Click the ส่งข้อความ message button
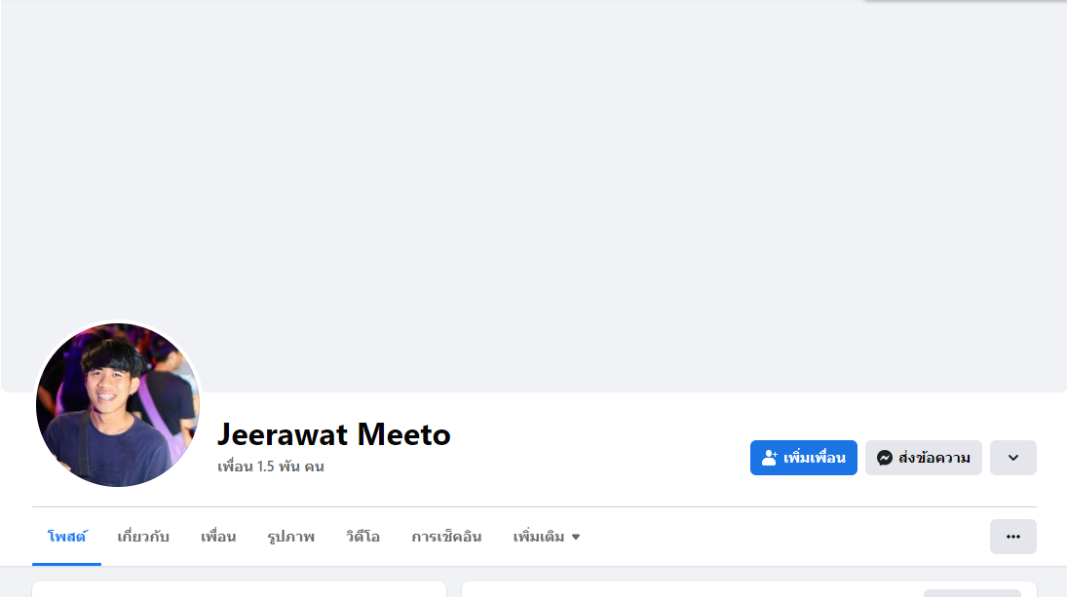 point(924,458)
